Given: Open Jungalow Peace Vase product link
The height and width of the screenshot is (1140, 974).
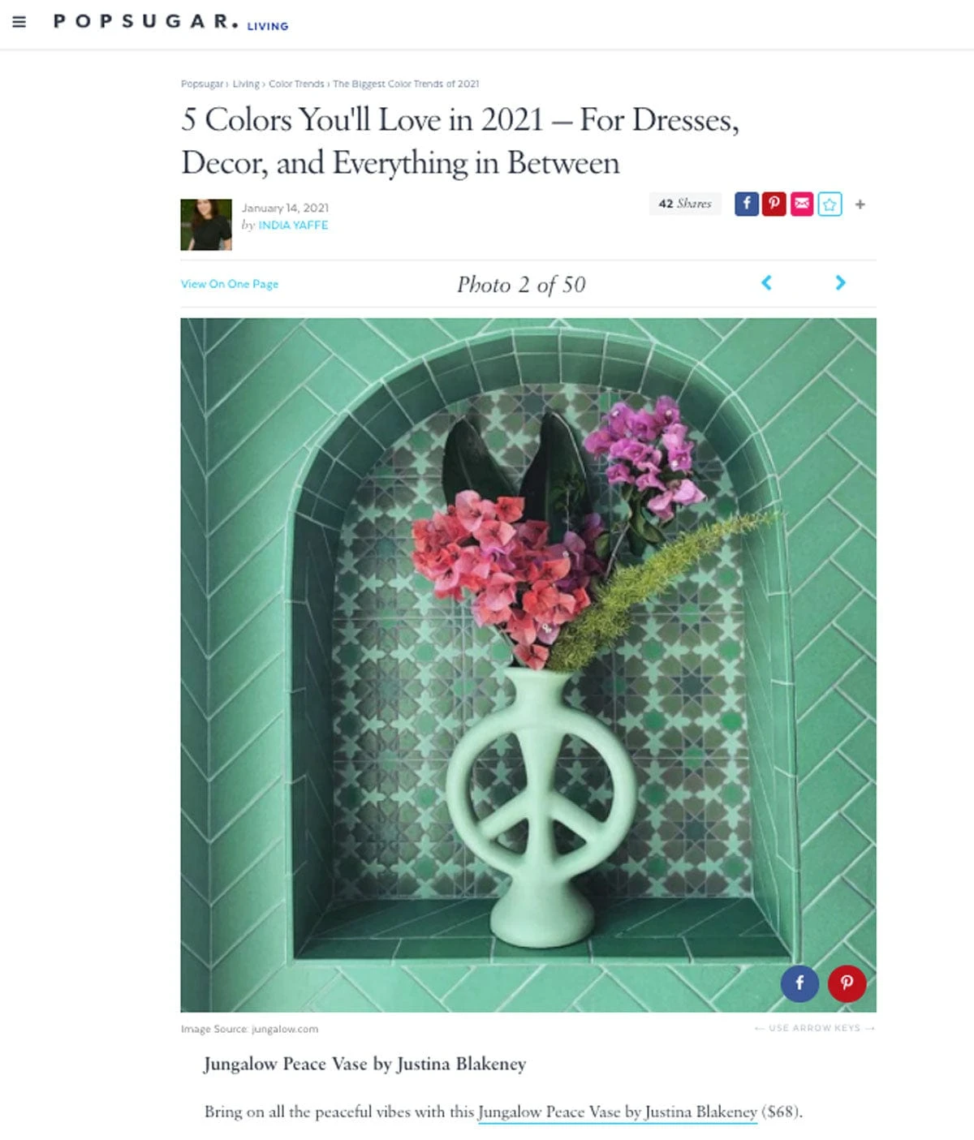Looking at the screenshot, I should (x=618, y=1112).
